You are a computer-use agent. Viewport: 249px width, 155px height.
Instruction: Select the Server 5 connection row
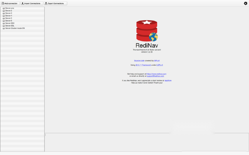click(x=22, y=18)
